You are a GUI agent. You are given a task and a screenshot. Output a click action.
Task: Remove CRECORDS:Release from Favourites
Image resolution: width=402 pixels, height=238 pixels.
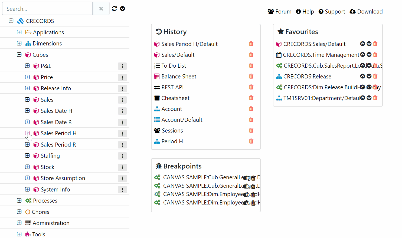click(x=375, y=77)
